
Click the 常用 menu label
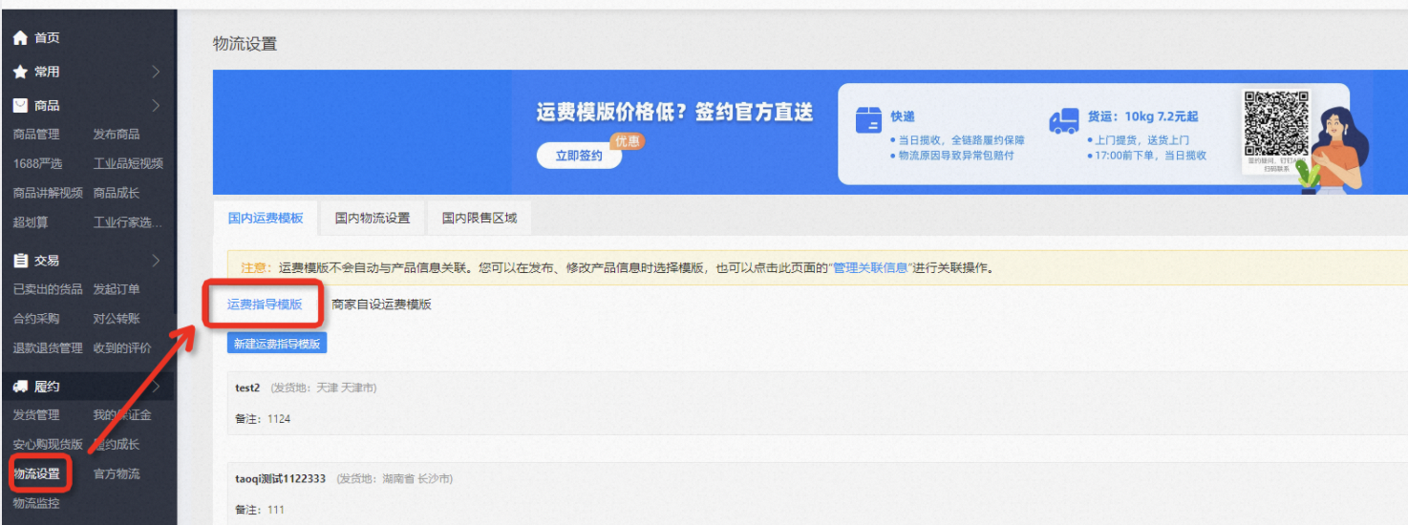pos(48,72)
